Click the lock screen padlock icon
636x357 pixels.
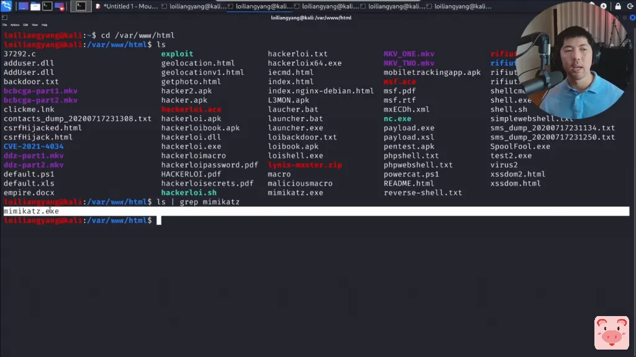(x=618, y=6)
